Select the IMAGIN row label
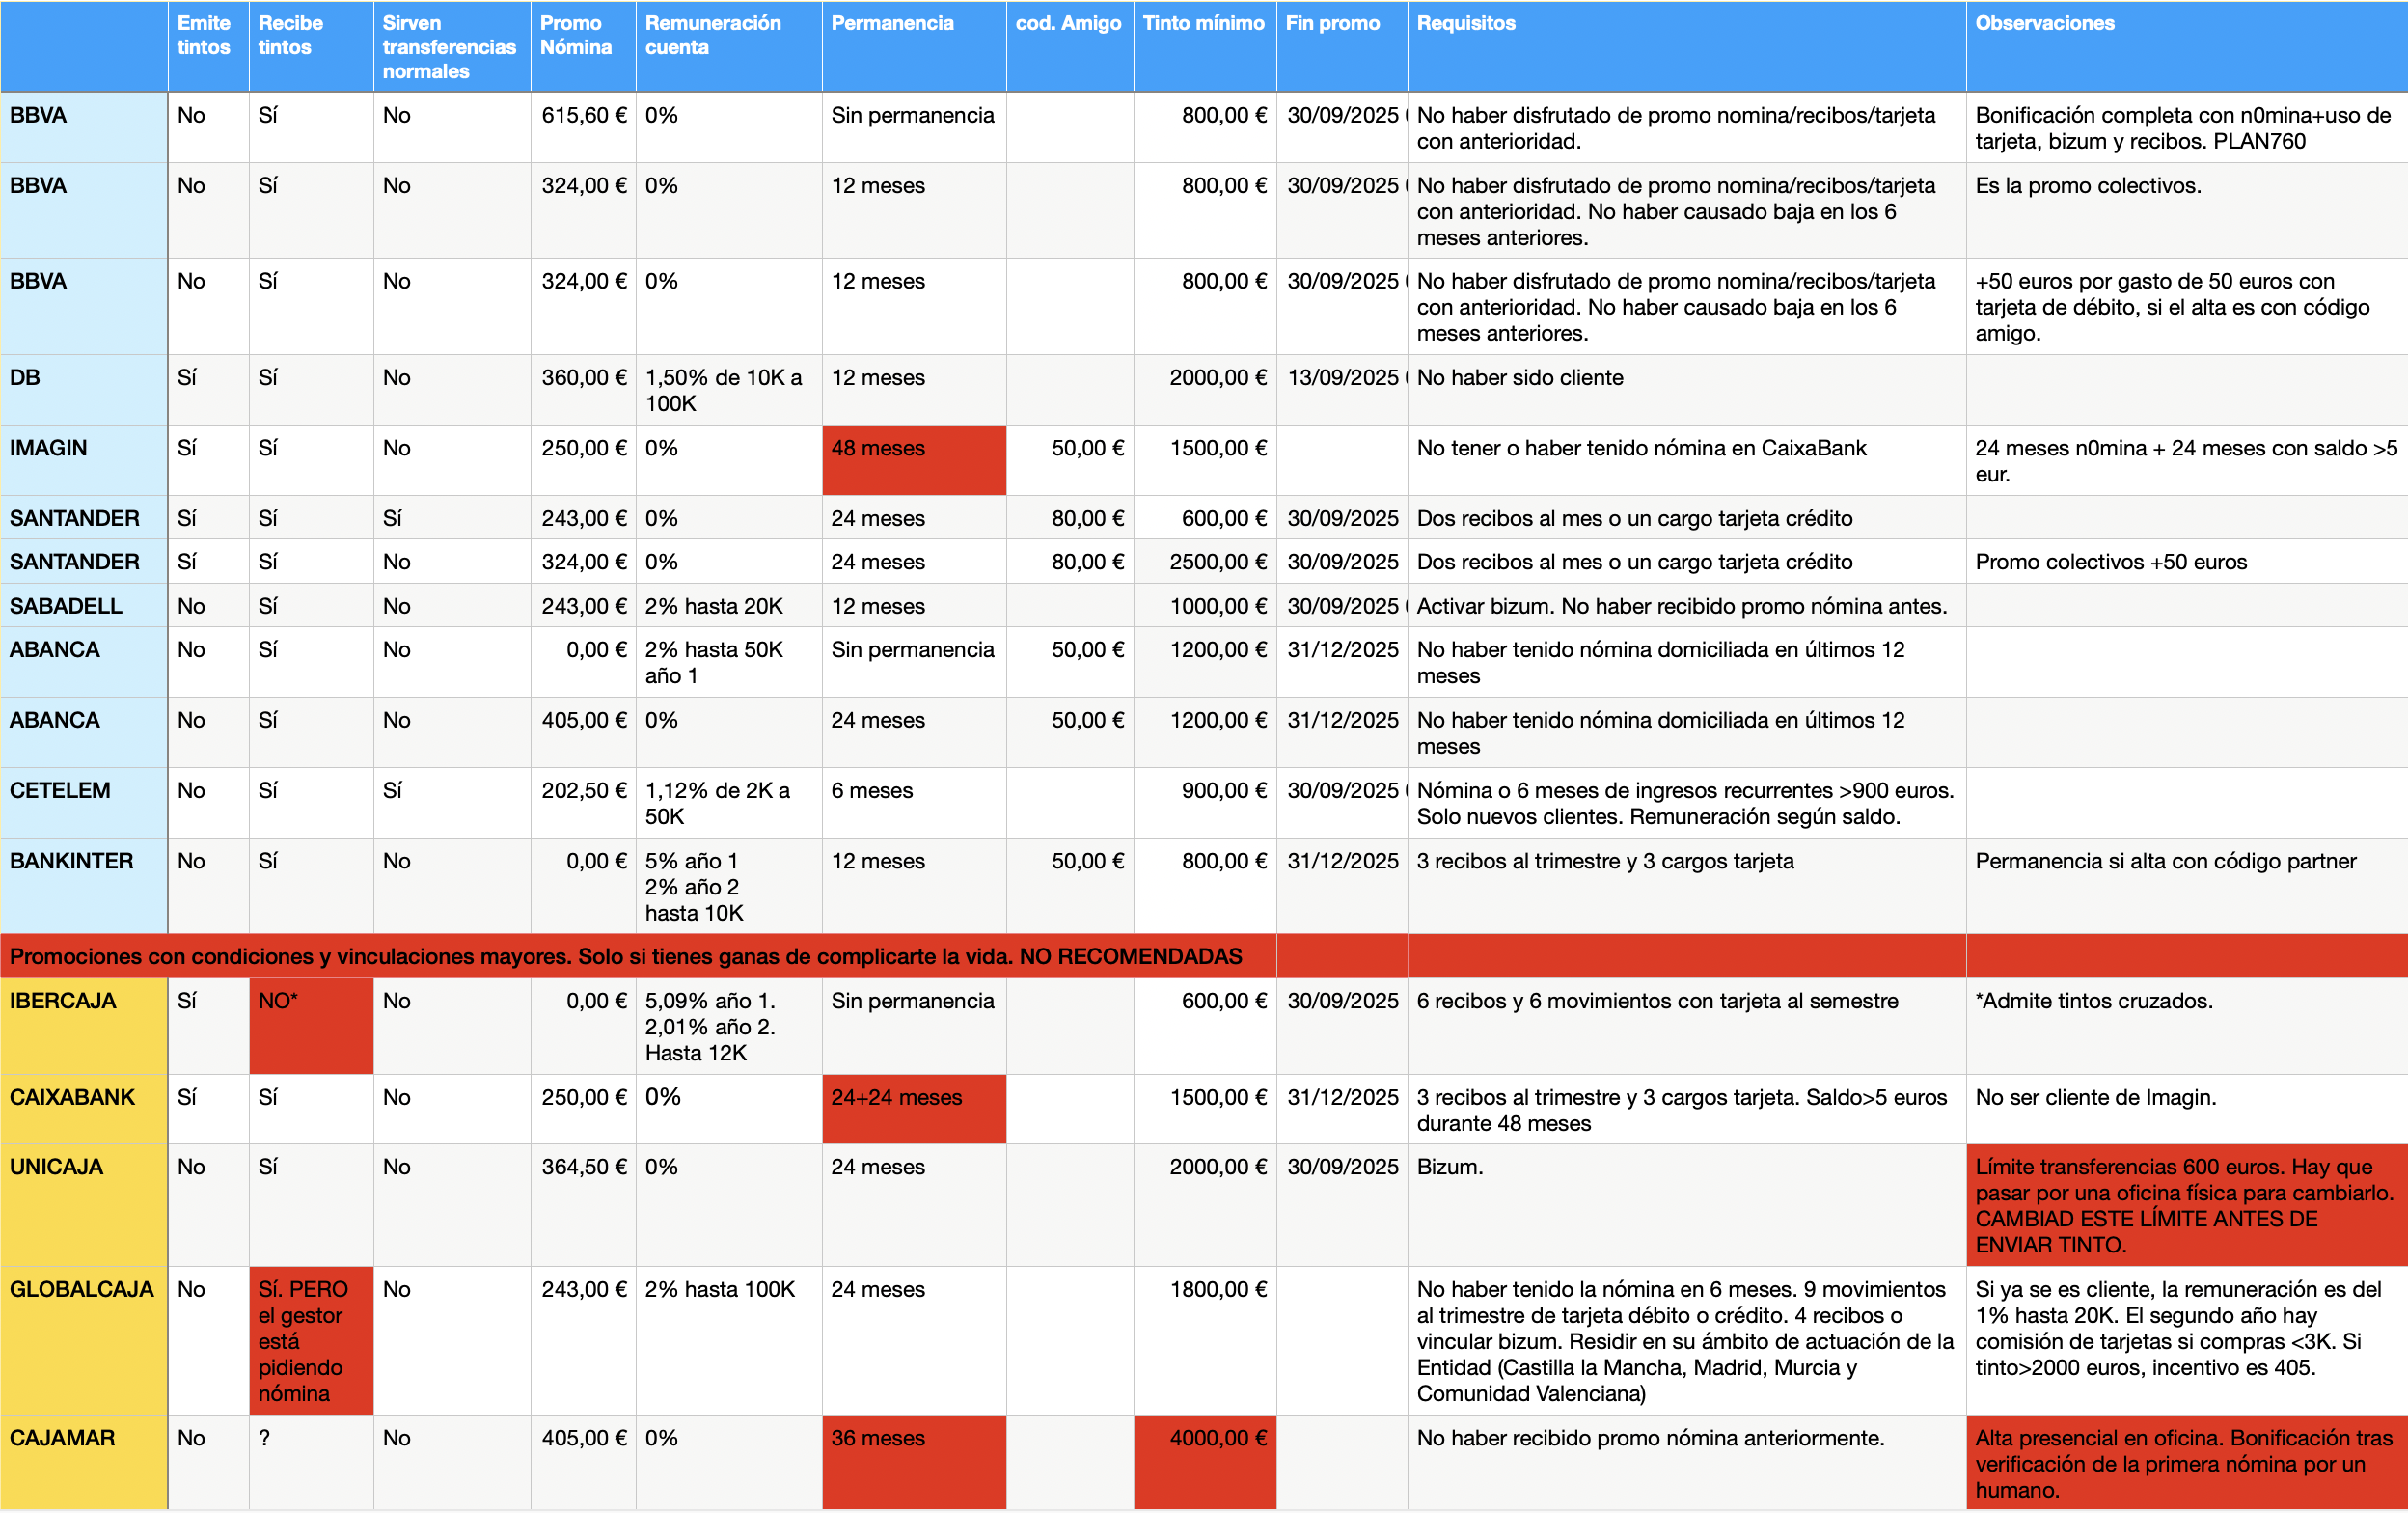2408x1513 pixels. [x=84, y=460]
